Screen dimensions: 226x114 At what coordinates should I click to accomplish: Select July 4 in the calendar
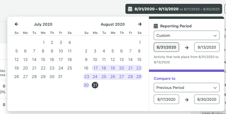click(70, 42)
